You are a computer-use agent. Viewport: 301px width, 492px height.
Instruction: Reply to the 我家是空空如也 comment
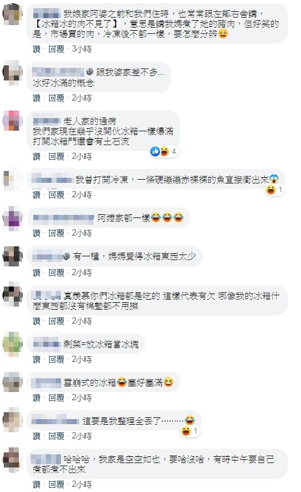[x=56, y=484]
